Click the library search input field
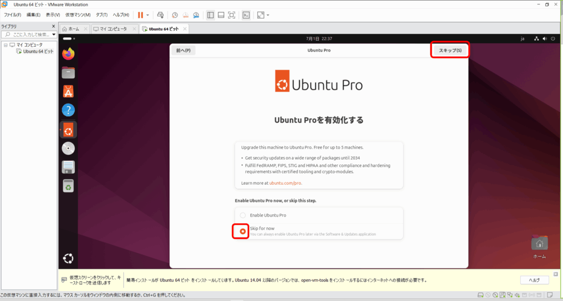The height and width of the screenshot is (301, 563). (30, 35)
